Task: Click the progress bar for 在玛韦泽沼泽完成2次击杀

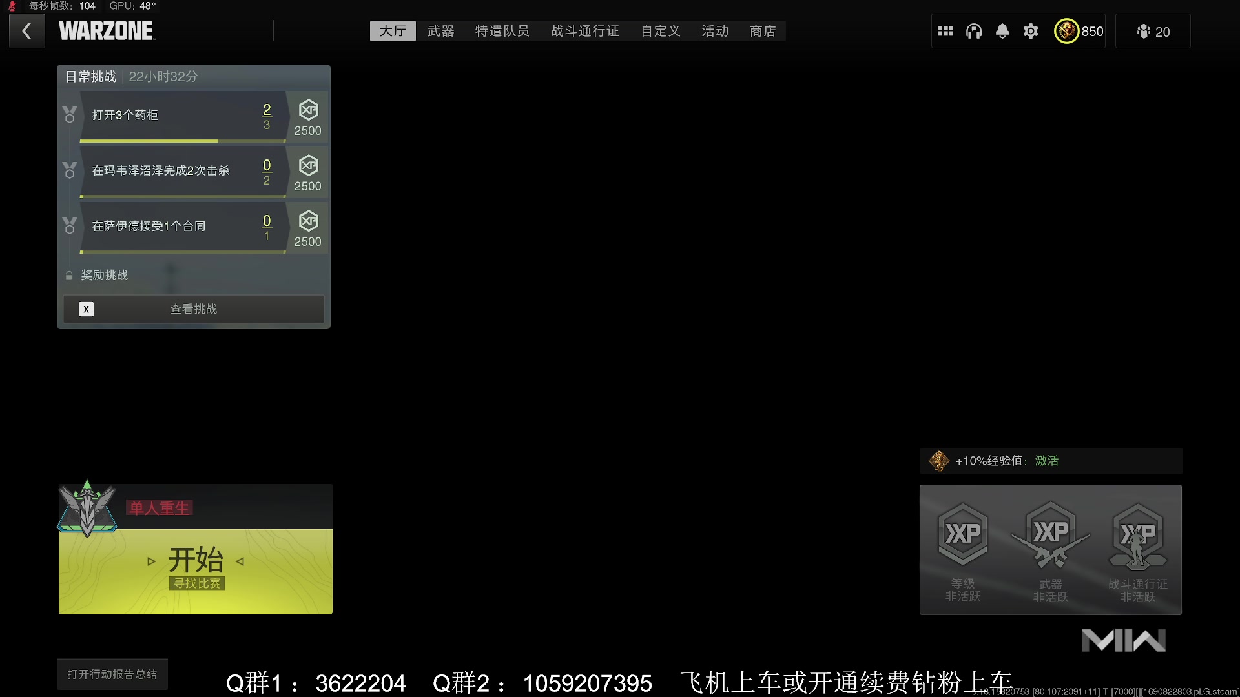Action: (x=183, y=196)
